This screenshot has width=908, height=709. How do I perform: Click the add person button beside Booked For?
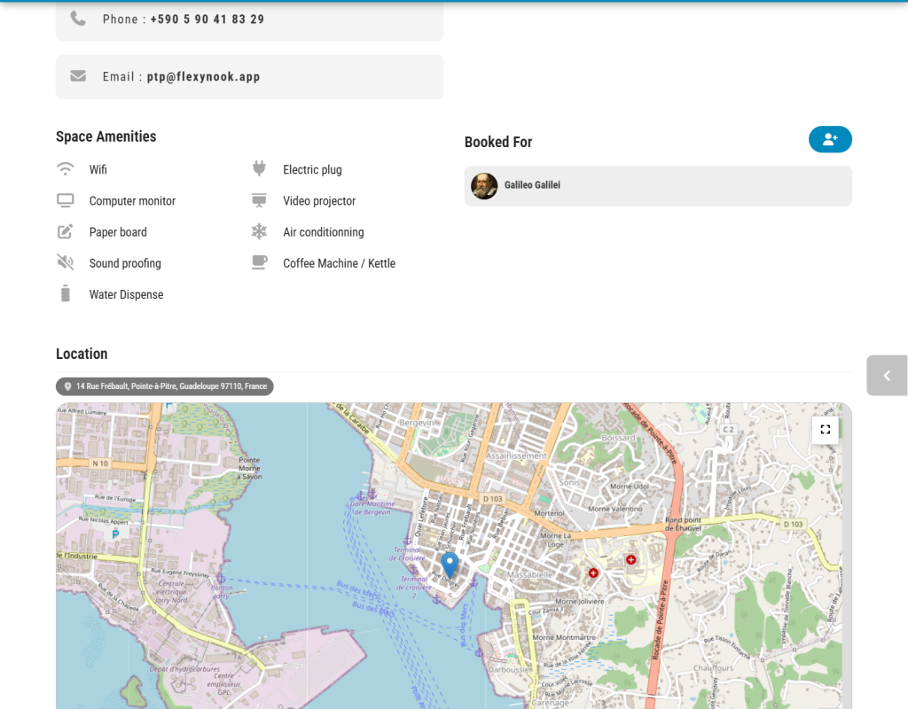click(x=830, y=139)
